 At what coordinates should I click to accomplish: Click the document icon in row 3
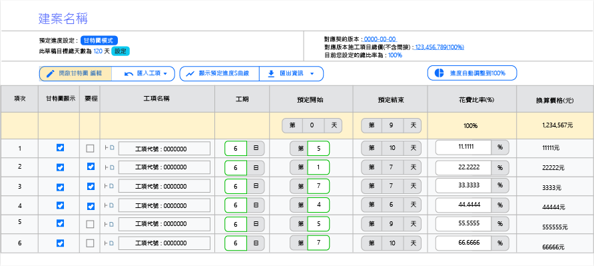(x=111, y=186)
